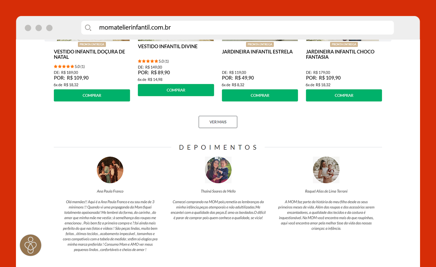Open the round brown logo floating badge
436x267 pixels.
31,245
